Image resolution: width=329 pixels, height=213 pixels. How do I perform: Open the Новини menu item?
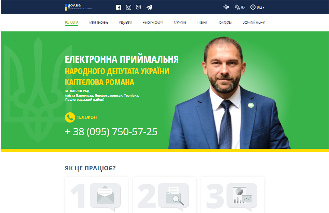202,23
